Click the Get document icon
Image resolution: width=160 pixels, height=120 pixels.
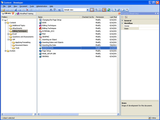pos(123,10)
